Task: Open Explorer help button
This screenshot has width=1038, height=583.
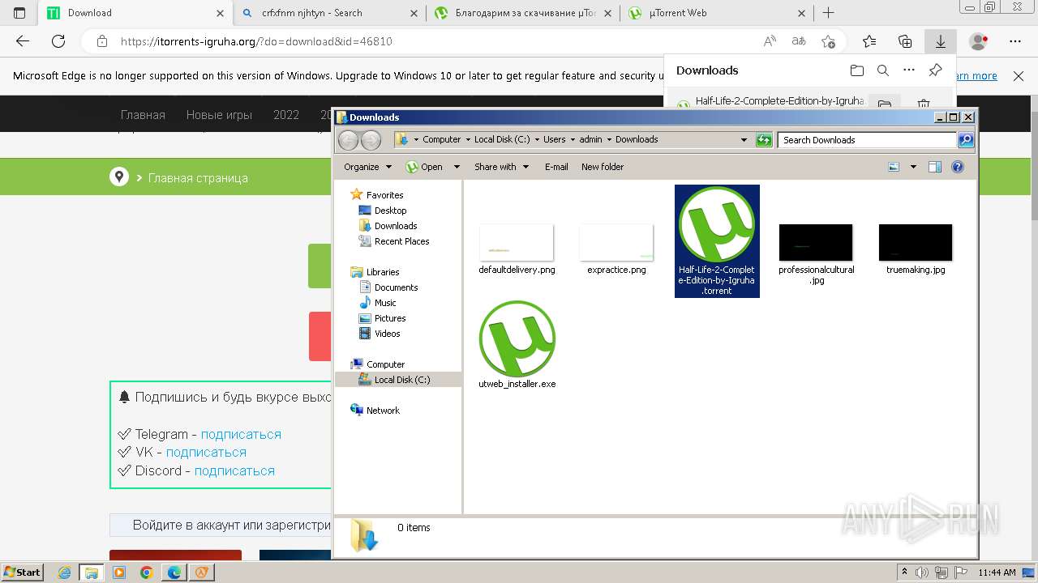Action: [957, 167]
